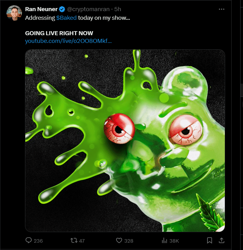Click the share upload arrow icon
243x250 pixels.
pos(221,240)
